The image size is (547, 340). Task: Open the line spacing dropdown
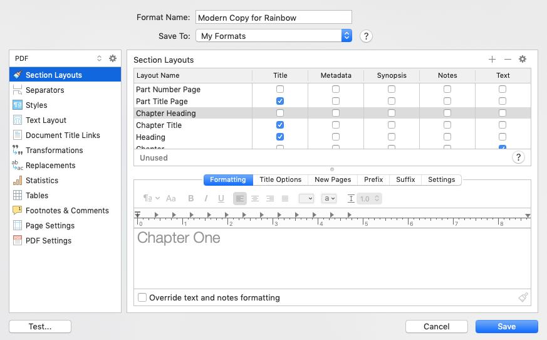coord(368,198)
